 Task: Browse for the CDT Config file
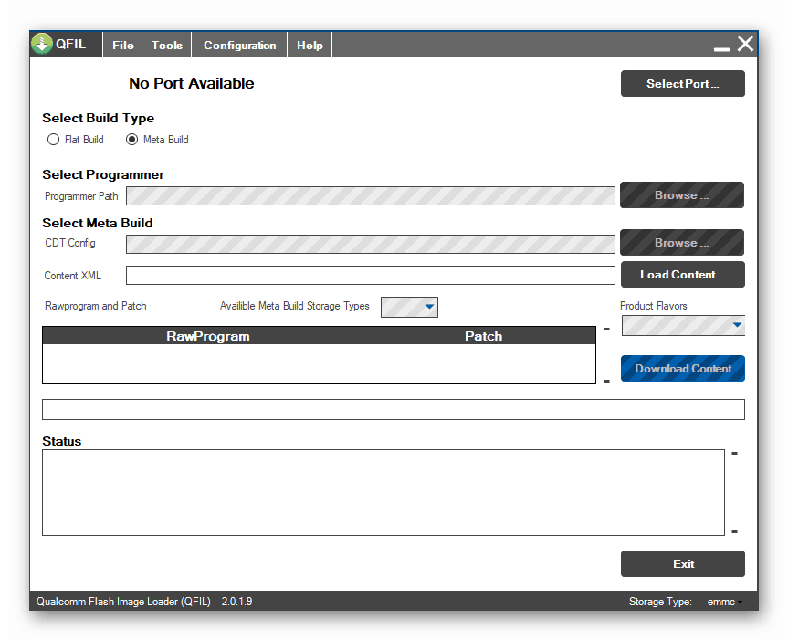(x=682, y=243)
